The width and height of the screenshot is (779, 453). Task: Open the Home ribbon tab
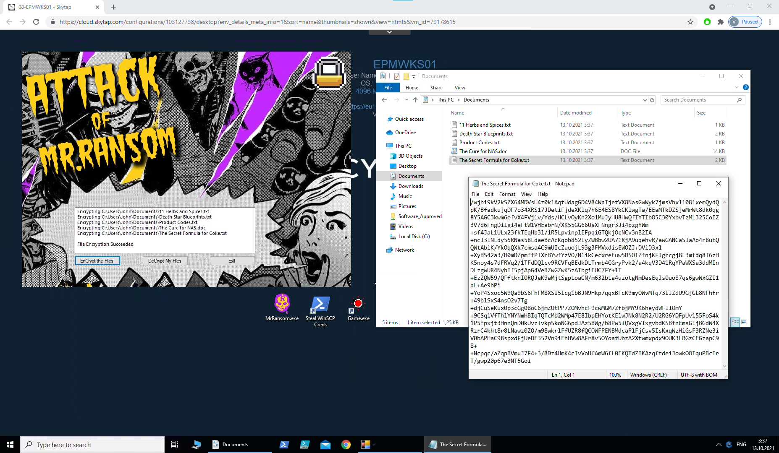click(412, 88)
